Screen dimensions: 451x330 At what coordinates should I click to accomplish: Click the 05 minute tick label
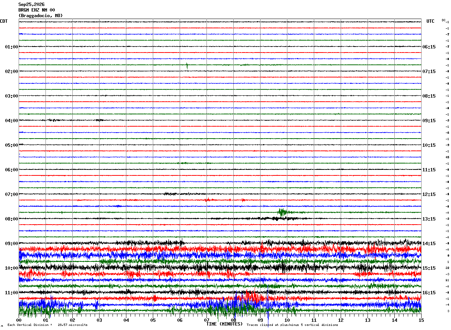pyautogui.click(x=153, y=320)
